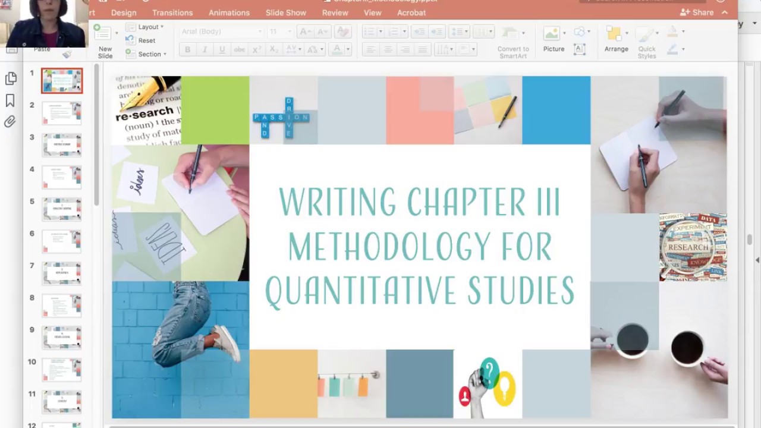Center align text
Screen dimensions: 761x428
coord(388,50)
